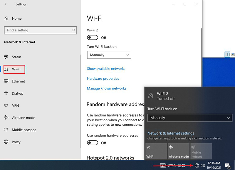Open the Action Center notification icon

[227, 166]
